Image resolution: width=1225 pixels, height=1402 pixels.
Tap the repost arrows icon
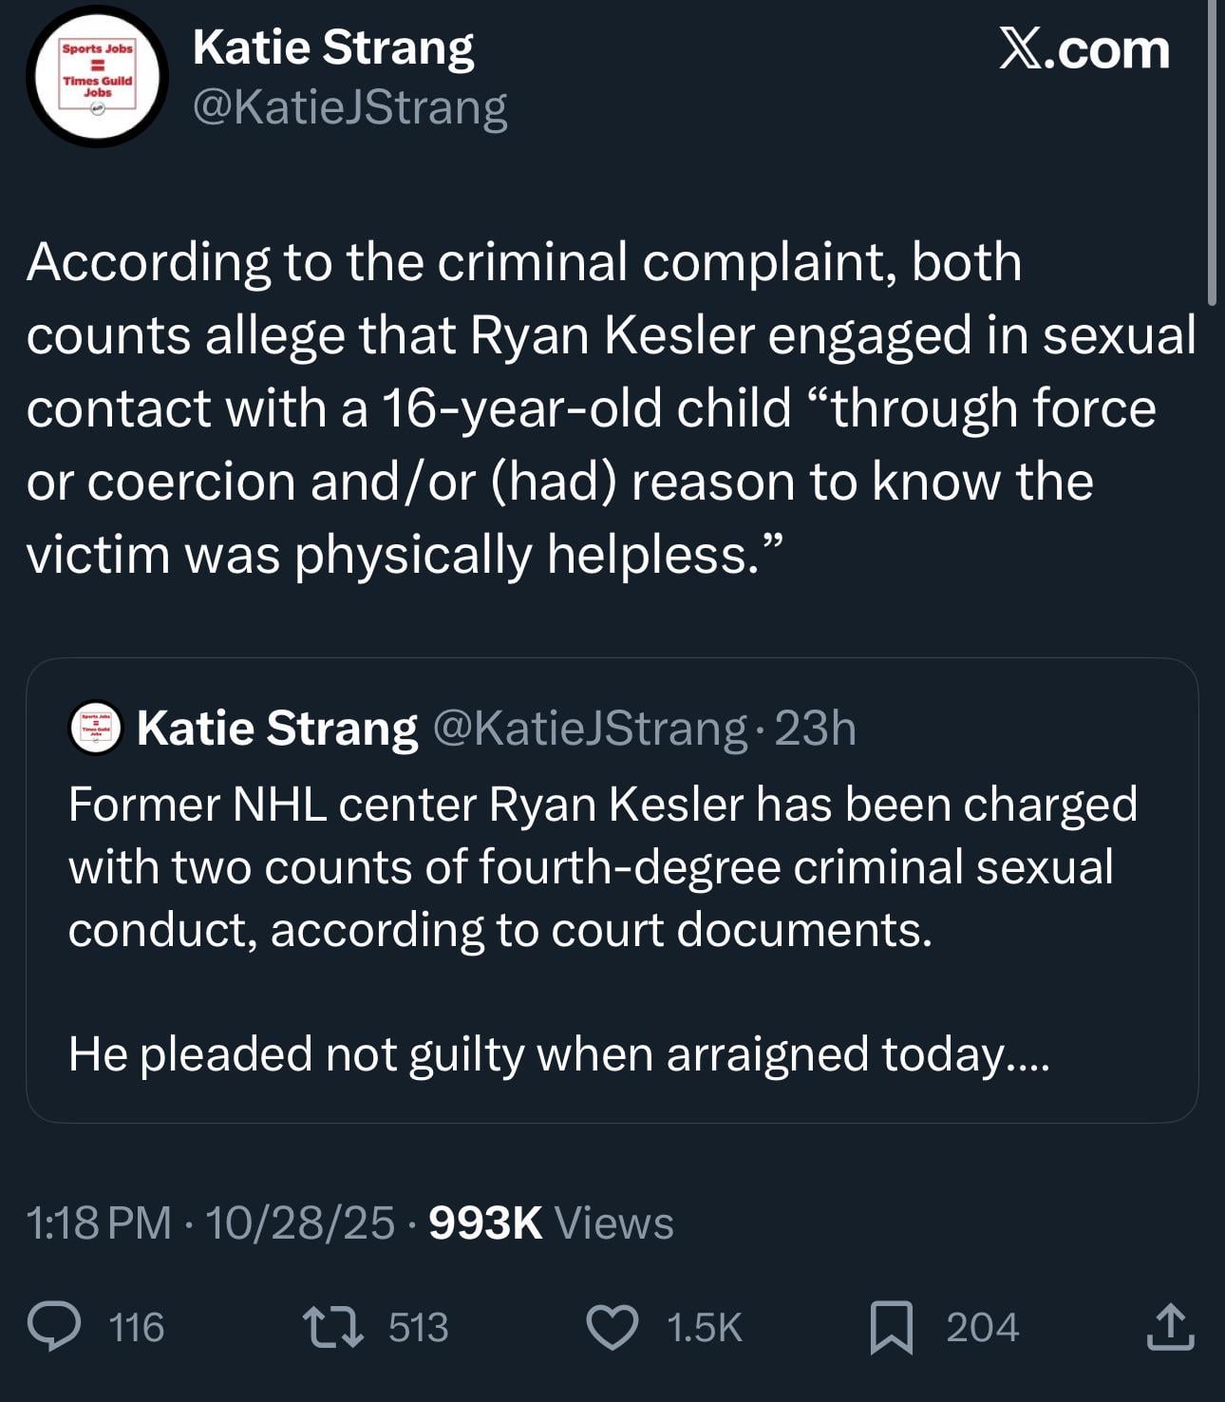point(332,1327)
